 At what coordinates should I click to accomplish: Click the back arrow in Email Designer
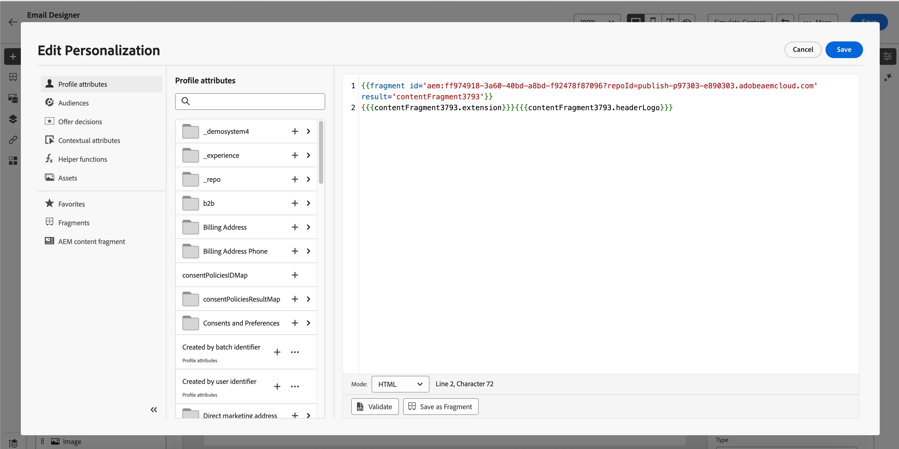(x=13, y=22)
